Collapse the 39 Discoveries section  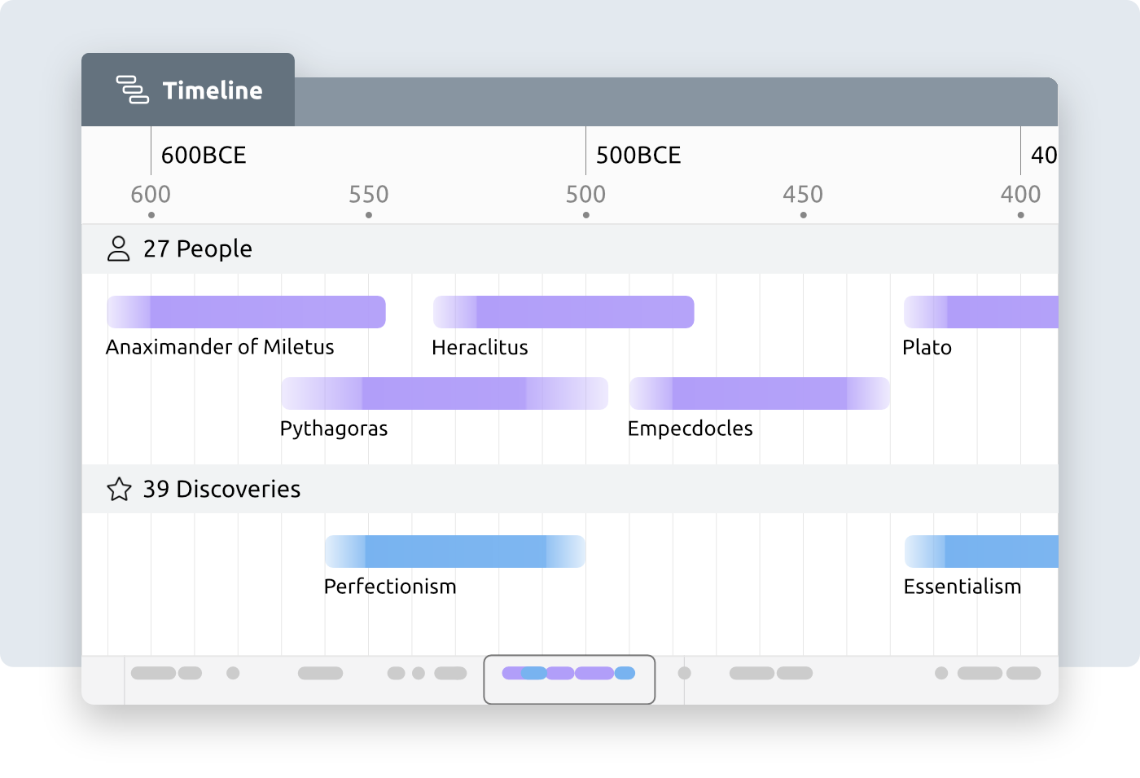click(x=220, y=490)
